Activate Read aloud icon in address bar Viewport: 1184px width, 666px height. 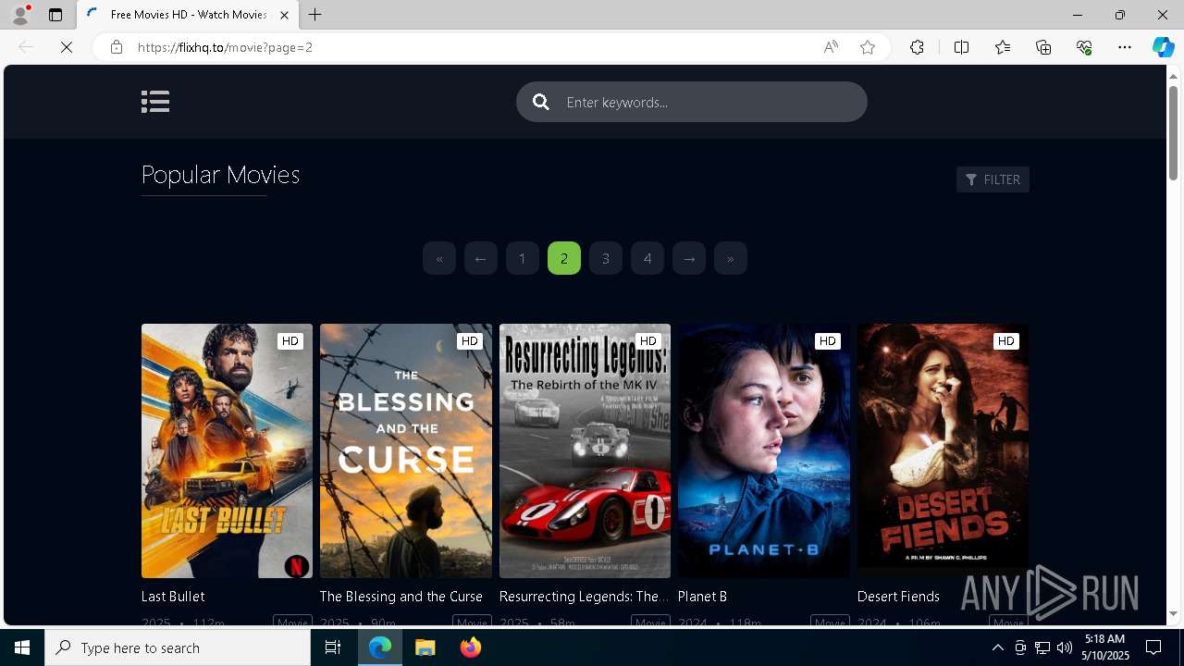point(831,47)
